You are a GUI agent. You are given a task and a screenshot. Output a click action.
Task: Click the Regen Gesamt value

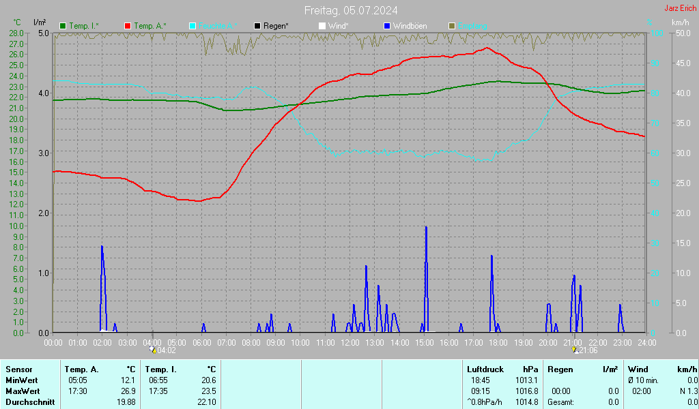pyautogui.click(x=613, y=402)
